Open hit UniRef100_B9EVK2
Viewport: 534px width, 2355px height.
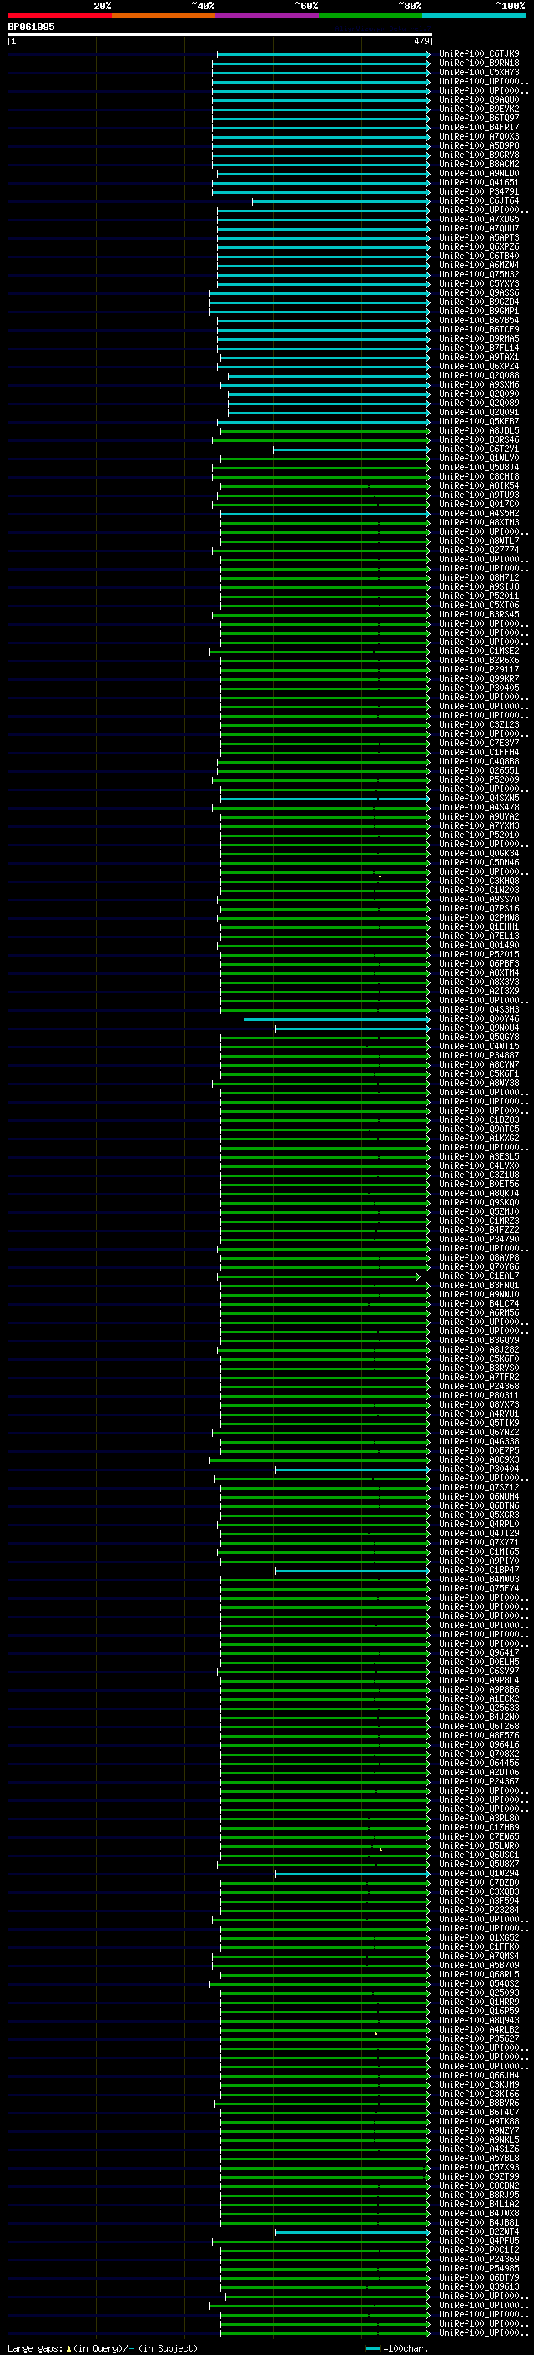(479, 109)
